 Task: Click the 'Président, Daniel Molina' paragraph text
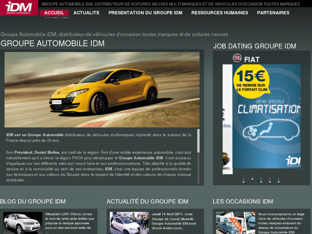99,166
